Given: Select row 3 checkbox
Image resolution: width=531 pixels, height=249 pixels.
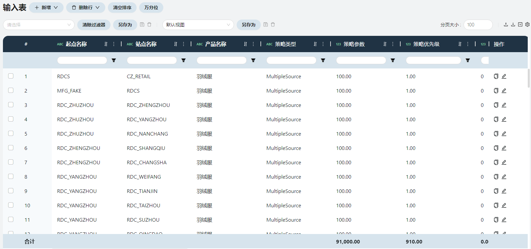Looking at the screenshot, I should pos(11,105).
